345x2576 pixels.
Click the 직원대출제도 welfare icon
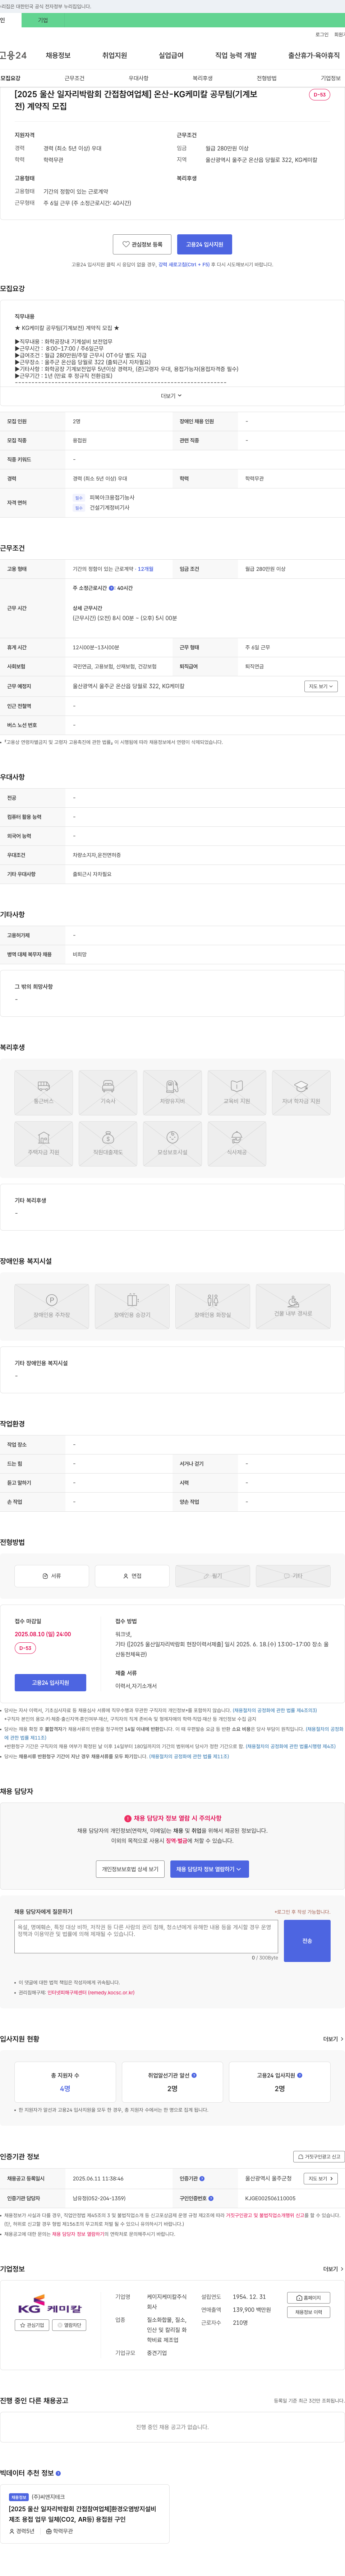pos(108,1143)
